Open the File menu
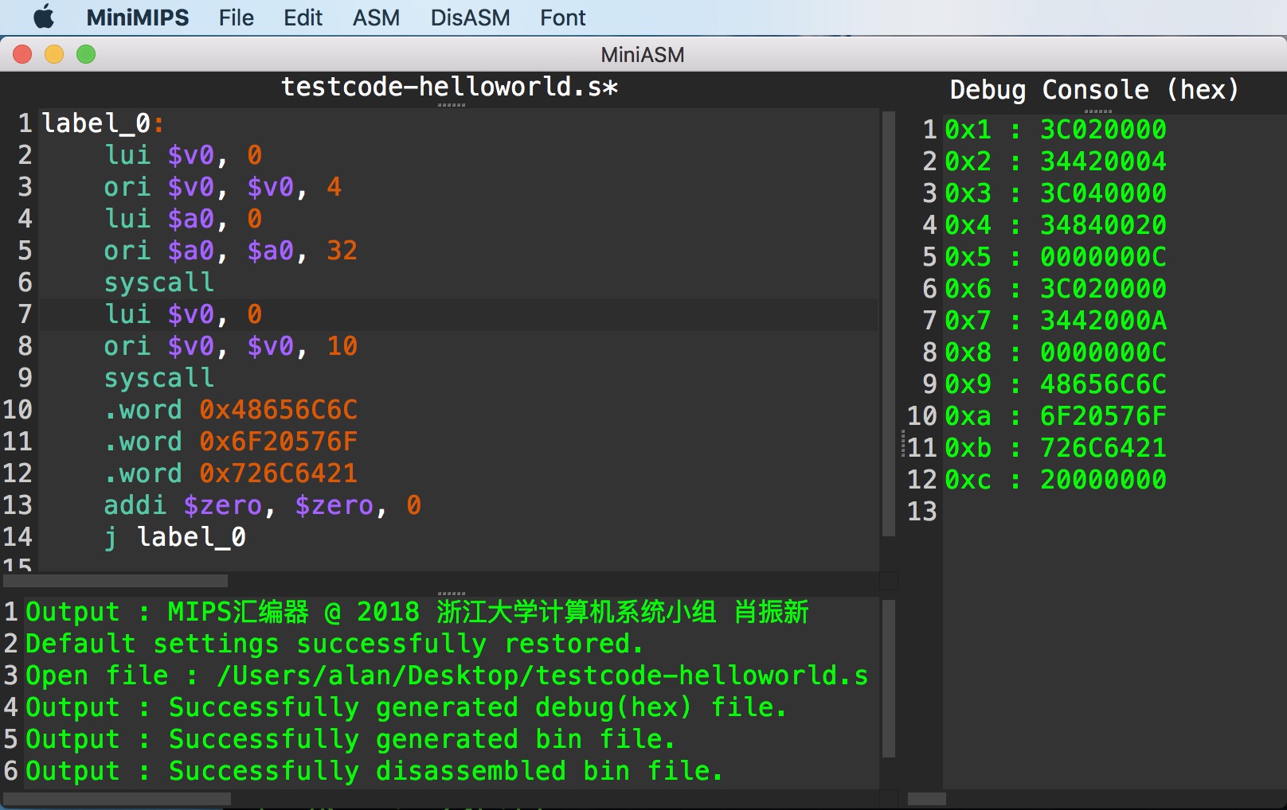The image size is (1287, 810). click(x=237, y=18)
